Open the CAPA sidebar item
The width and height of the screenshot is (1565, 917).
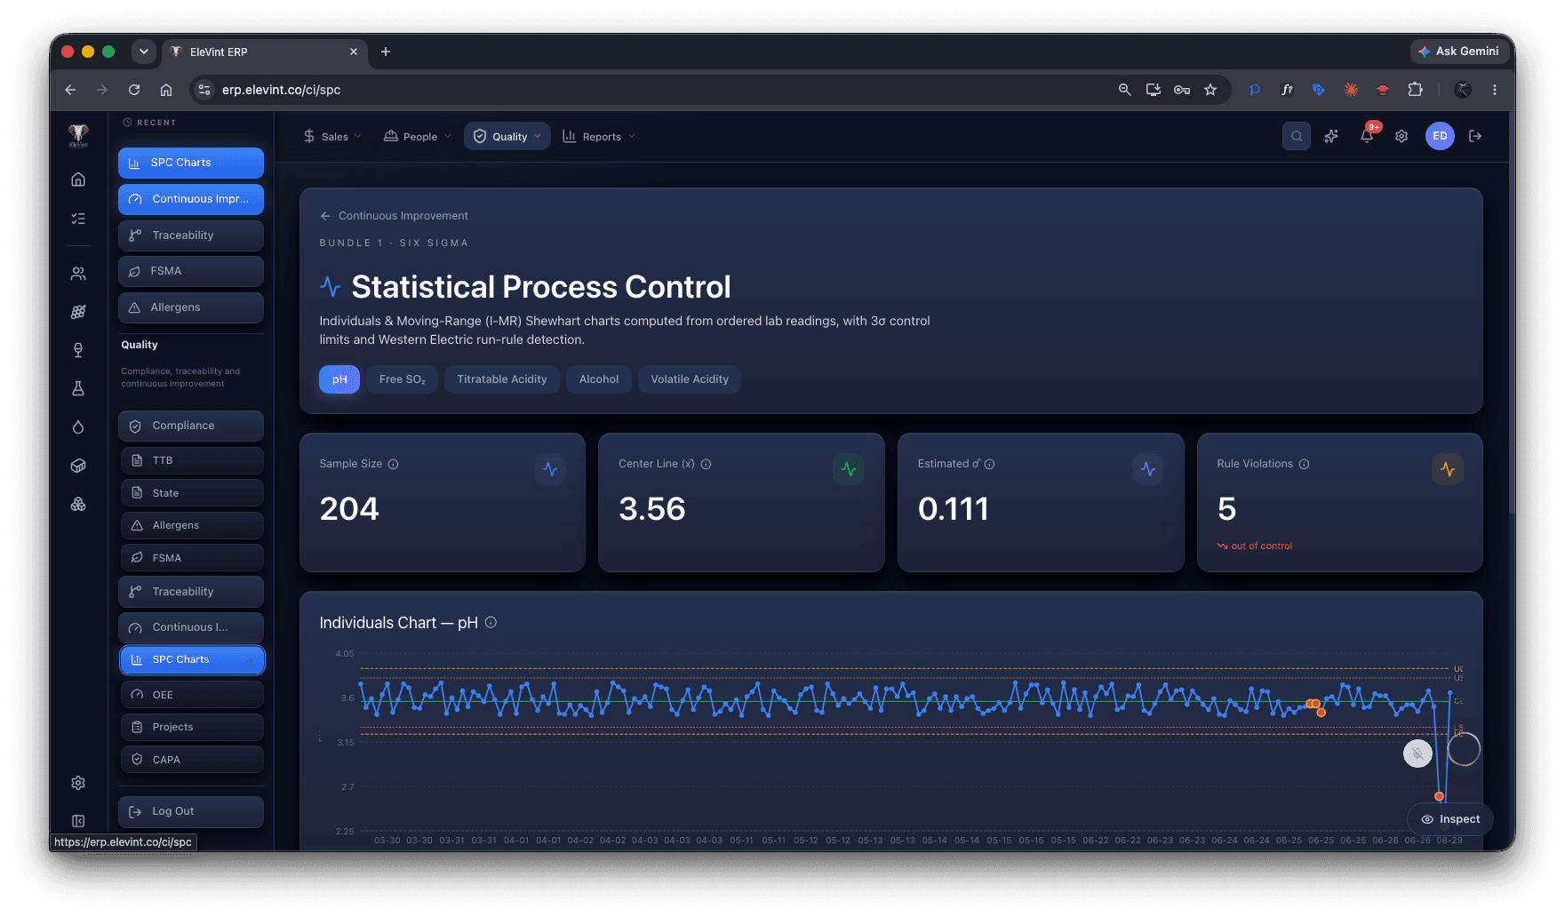(192, 760)
